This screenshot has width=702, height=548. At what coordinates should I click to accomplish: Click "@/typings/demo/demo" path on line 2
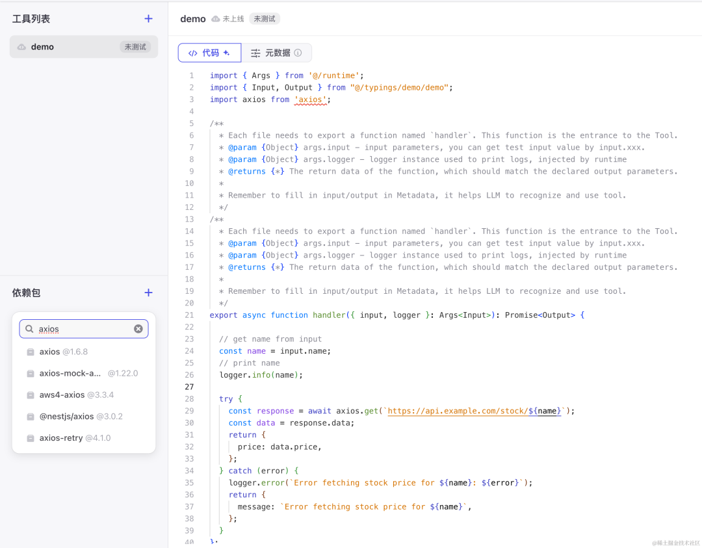tap(399, 88)
